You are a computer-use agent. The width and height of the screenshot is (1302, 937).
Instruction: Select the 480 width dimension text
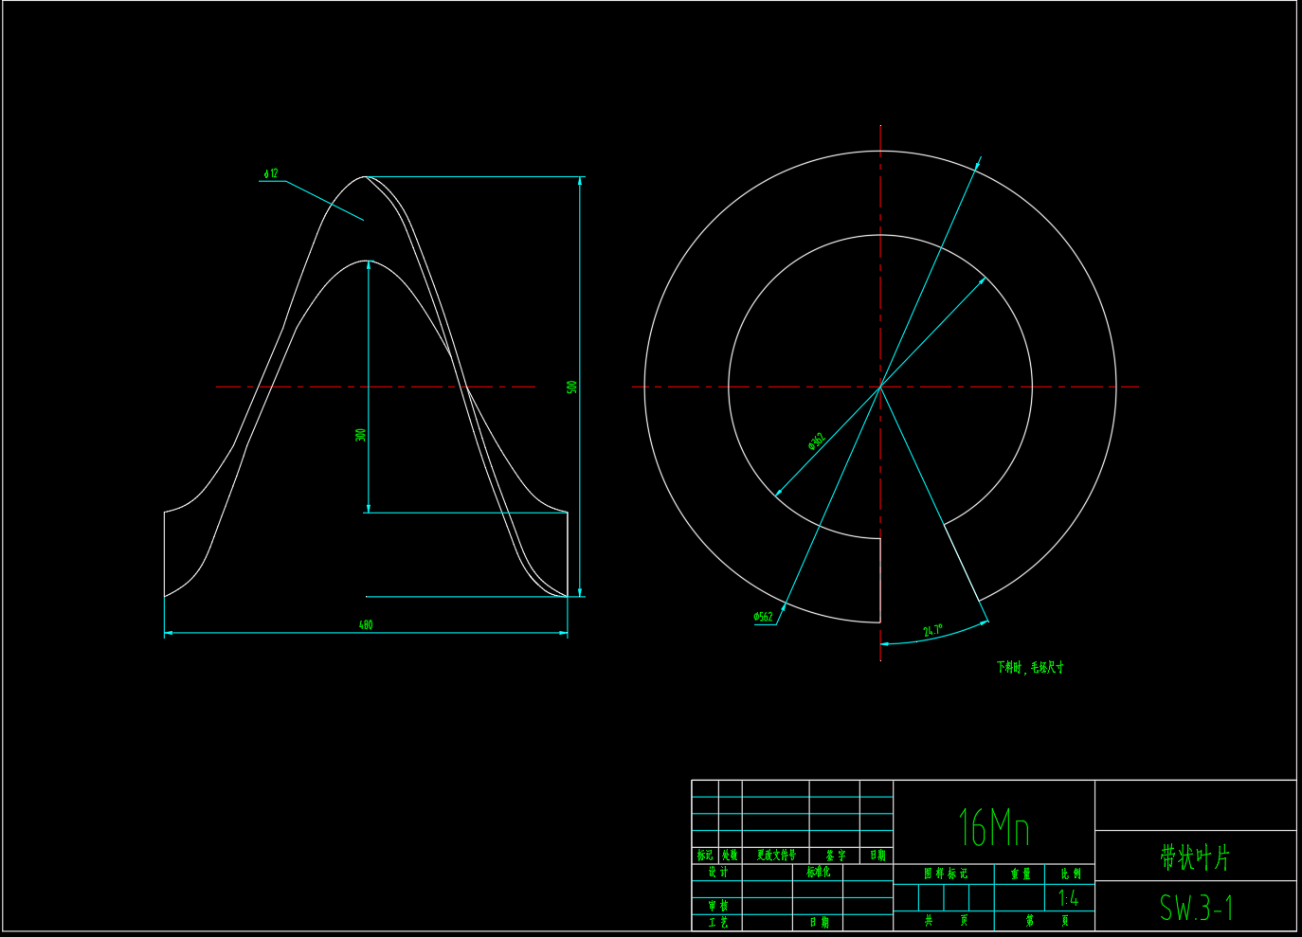[366, 624]
